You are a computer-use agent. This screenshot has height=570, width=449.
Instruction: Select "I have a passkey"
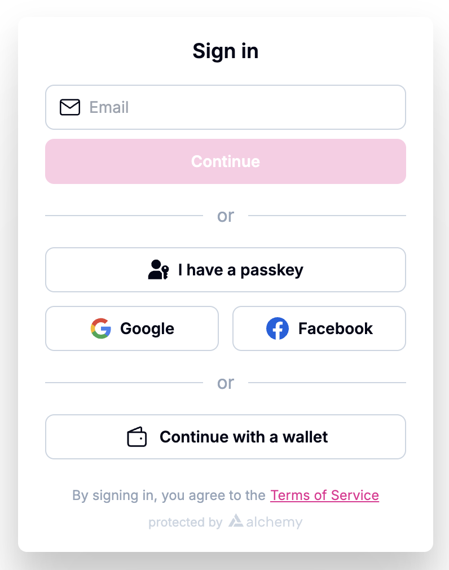click(x=226, y=269)
